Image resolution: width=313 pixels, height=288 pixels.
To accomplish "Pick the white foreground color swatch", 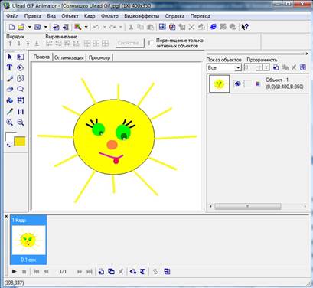I will tap(10, 136).
